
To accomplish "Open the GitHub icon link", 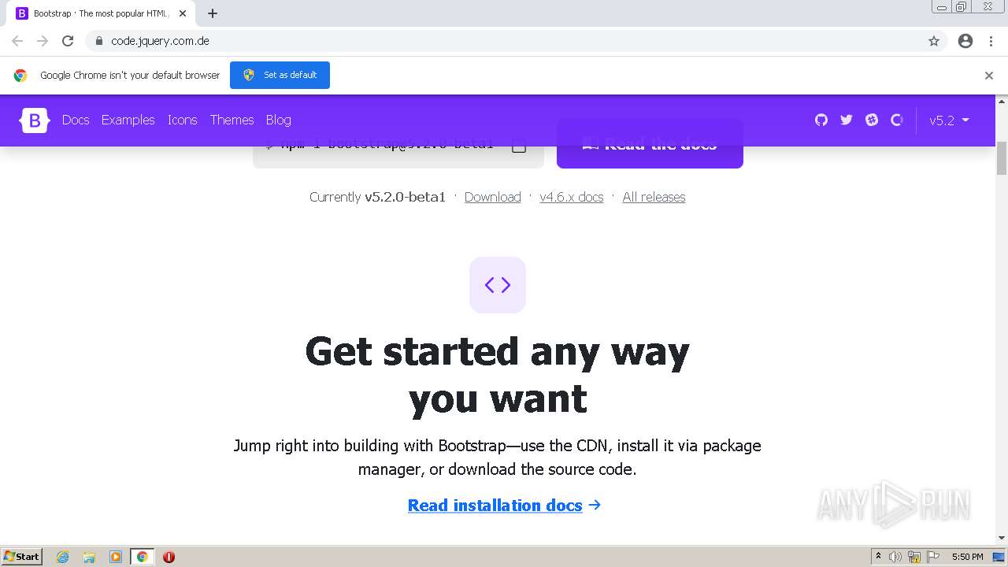I will tap(821, 120).
